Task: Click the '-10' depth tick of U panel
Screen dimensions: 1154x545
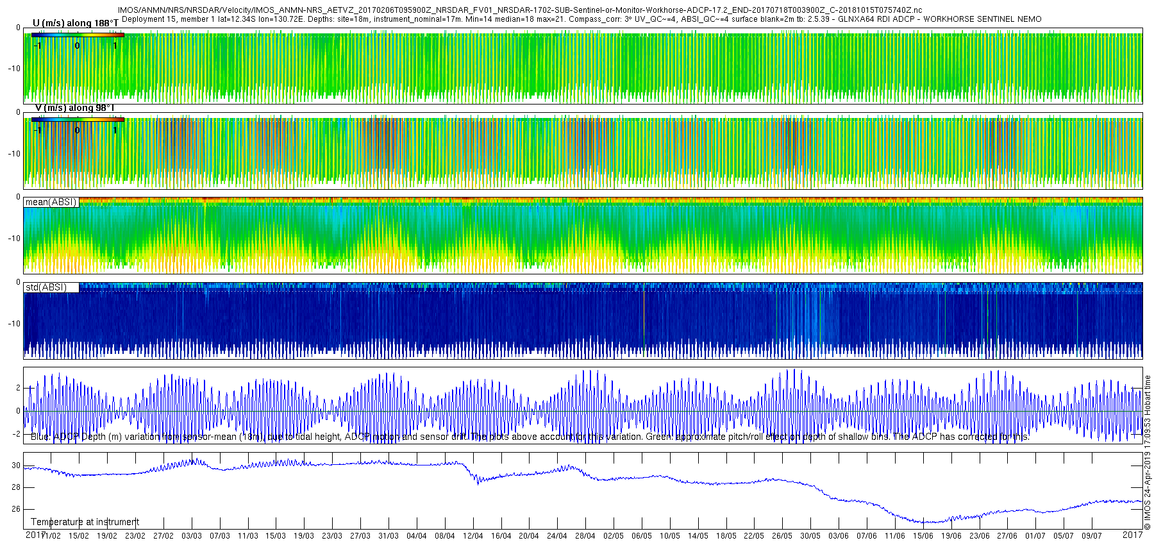Action: click(x=14, y=69)
